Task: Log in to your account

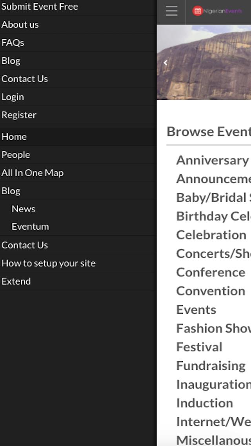Action: pos(12,97)
